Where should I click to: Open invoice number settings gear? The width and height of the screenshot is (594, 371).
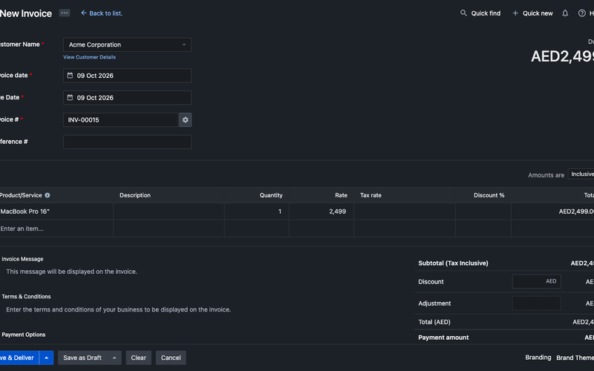tap(185, 119)
